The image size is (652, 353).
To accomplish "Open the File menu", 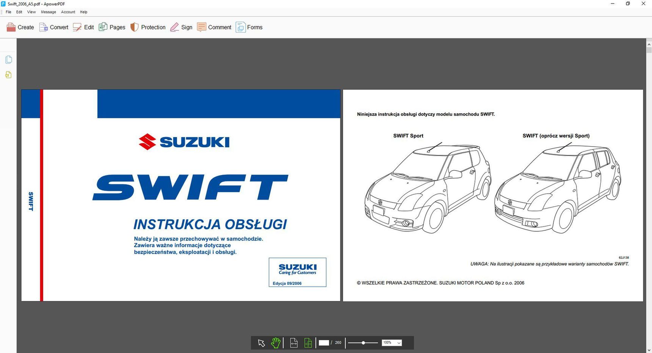I will (x=8, y=12).
